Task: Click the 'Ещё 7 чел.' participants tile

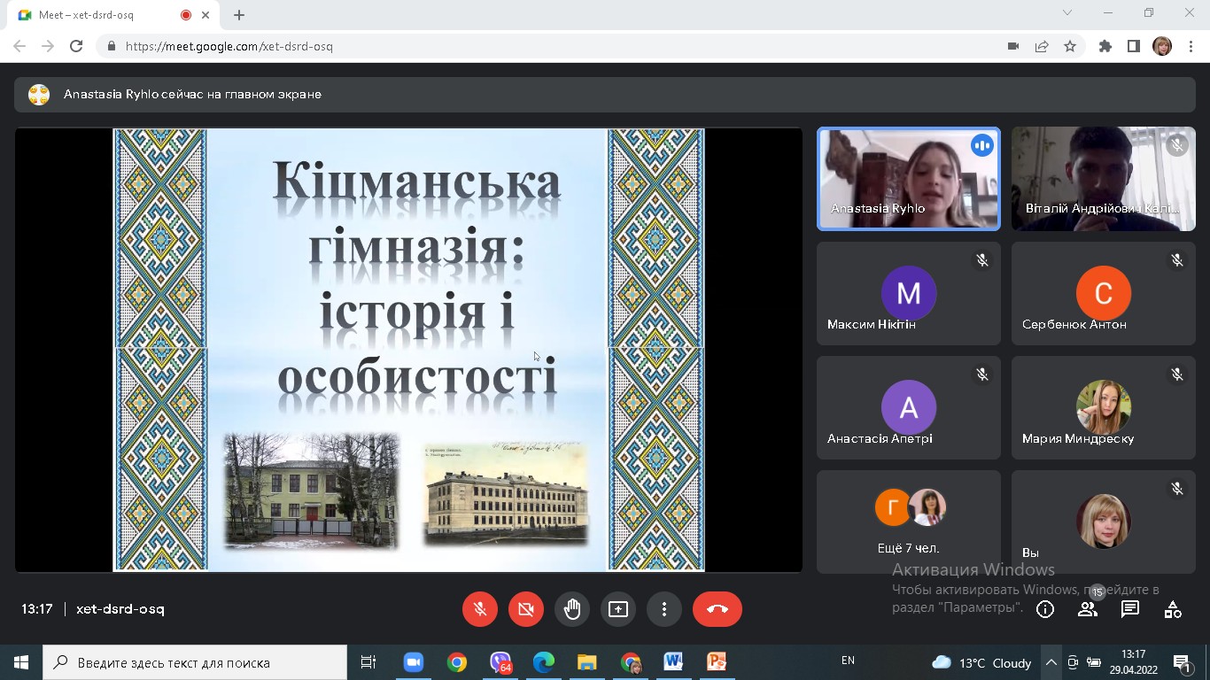Action: 908,522
